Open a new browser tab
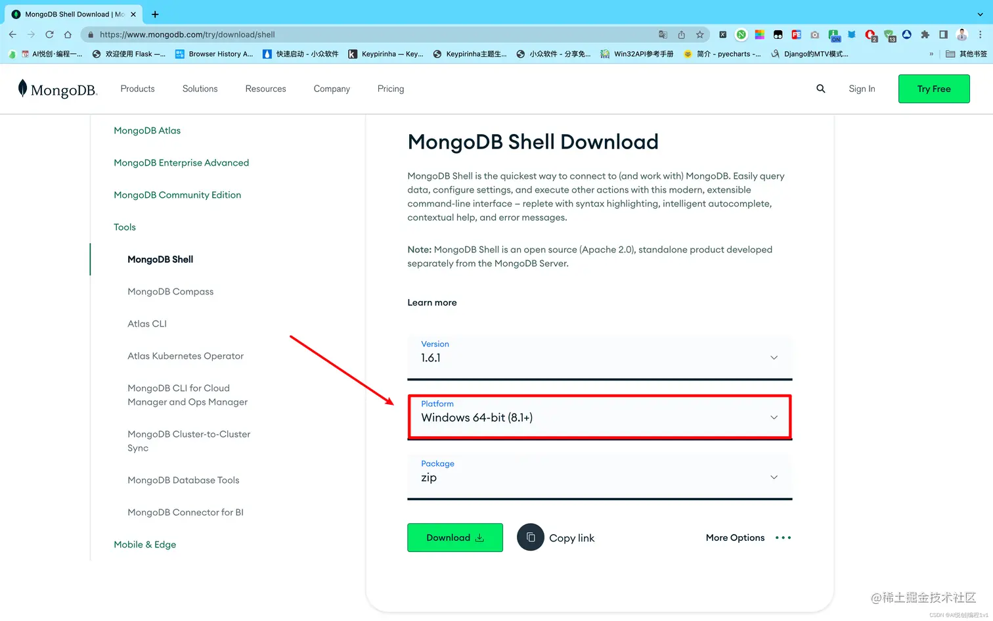The image size is (993, 621). pos(155,14)
